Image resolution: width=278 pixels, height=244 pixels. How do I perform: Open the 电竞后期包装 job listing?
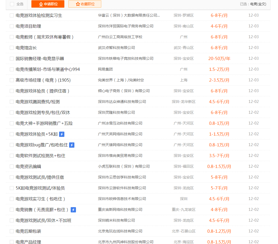coord(28,231)
